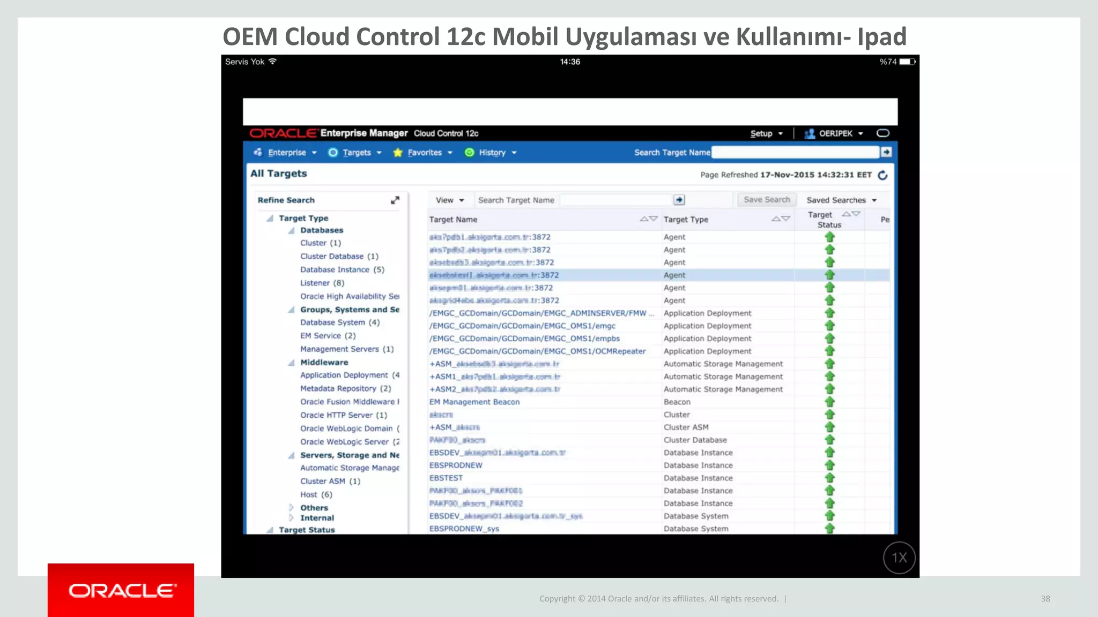Image resolution: width=1098 pixels, height=617 pixels.
Task: Expand the Refine Search panel with arrows icon
Action: 395,200
